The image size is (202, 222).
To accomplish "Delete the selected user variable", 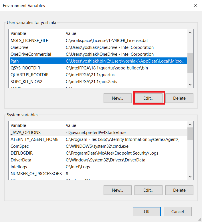I will click(x=179, y=98).
